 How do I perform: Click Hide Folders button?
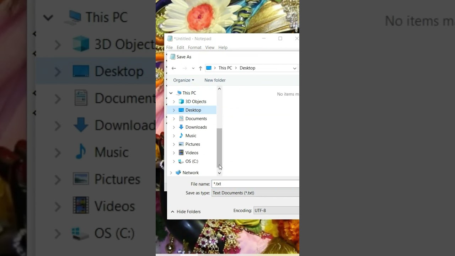[186, 212]
